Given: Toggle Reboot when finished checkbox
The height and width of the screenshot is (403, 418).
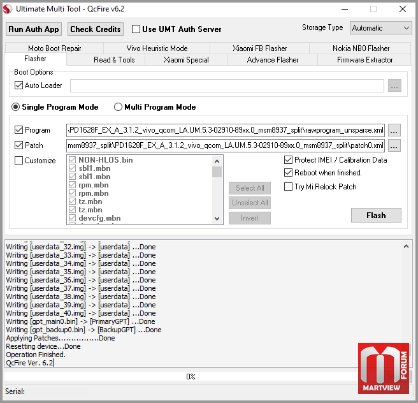Looking at the screenshot, I should [288, 173].
